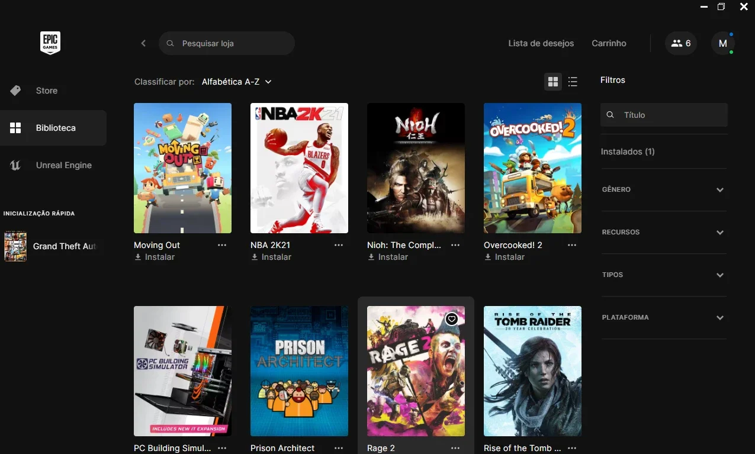Viewport: 755px width, 454px height.
Task: Expand the RECURSOS filter chevron
Action: (720, 233)
